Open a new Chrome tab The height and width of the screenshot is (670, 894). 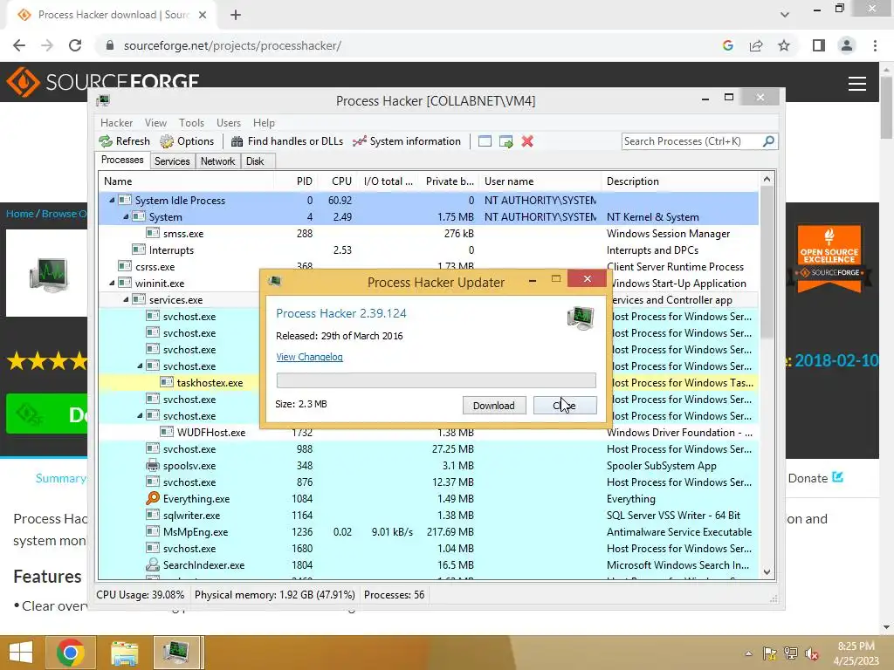[x=236, y=15]
